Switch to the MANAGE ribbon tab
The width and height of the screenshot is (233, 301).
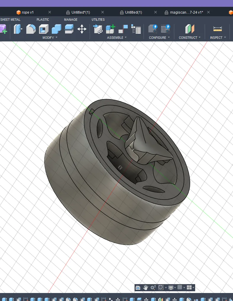[71, 20]
